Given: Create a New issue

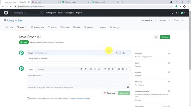Looking at the screenshot, I should tap(165, 37).
